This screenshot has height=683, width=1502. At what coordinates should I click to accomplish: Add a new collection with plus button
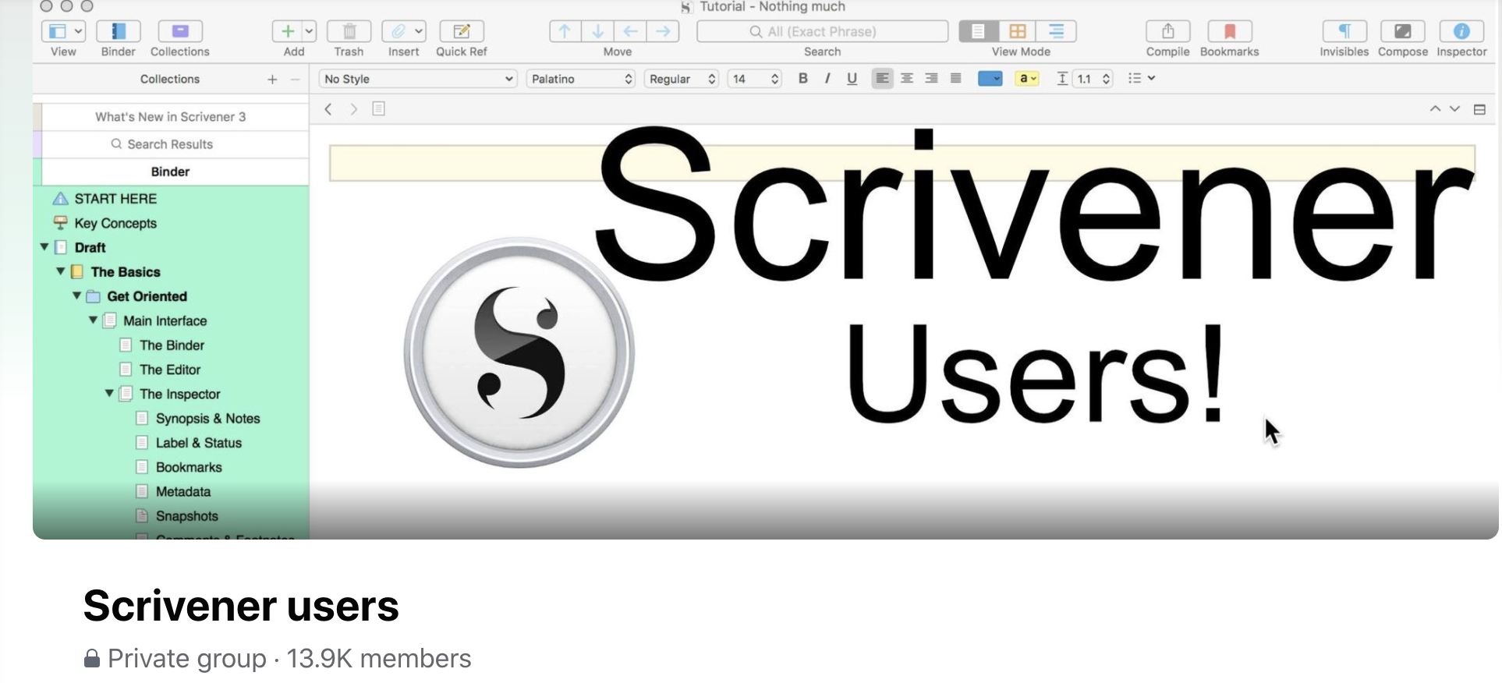pos(272,80)
